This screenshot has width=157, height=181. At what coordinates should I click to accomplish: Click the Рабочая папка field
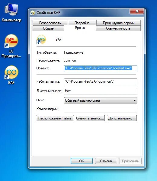[x=101, y=82]
